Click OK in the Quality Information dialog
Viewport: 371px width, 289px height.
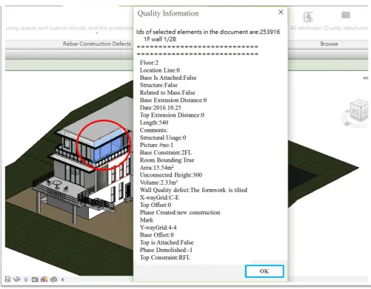click(264, 271)
